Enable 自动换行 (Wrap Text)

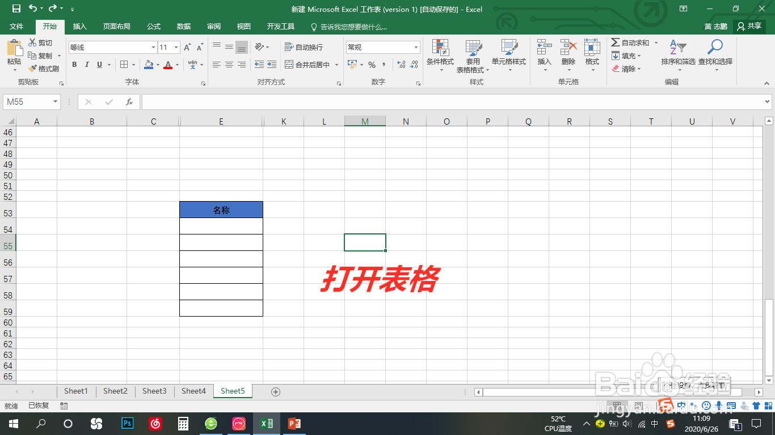pyautogui.click(x=306, y=47)
